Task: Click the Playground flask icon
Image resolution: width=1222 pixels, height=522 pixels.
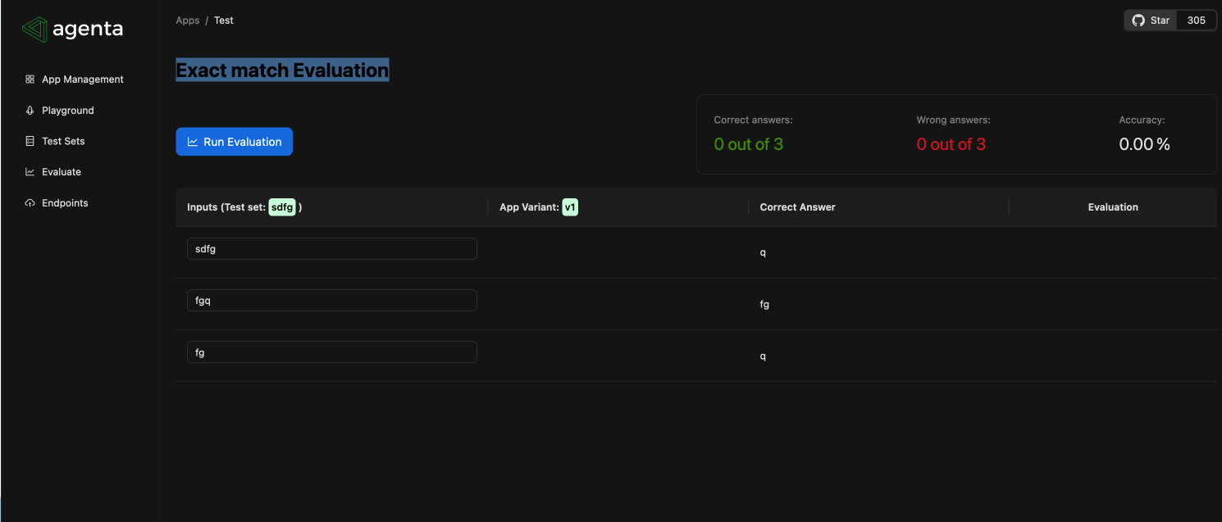Action: click(x=30, y=110)
